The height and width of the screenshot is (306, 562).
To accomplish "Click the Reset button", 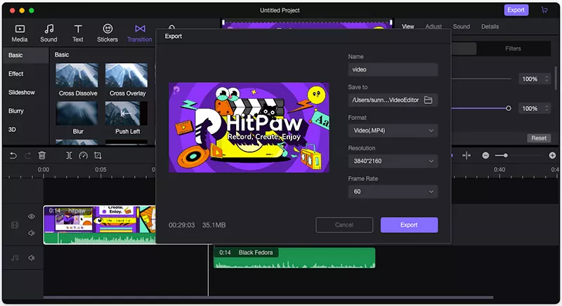I will point(539,138).
